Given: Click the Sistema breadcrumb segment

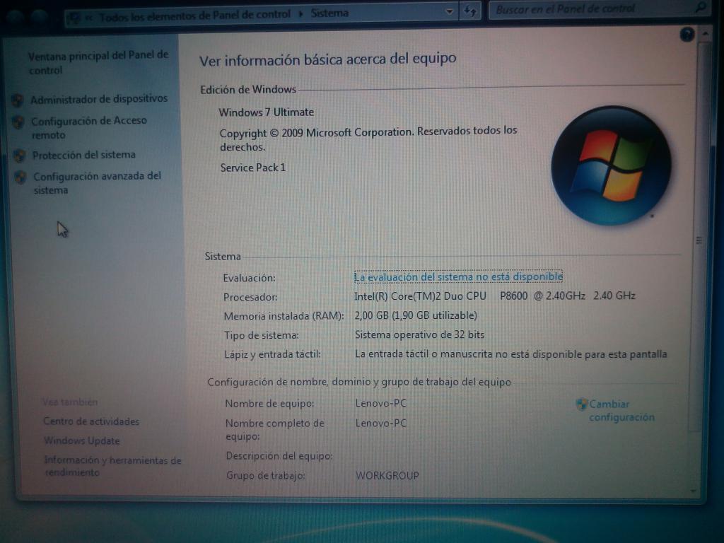Looking at the screenshot, I should coord(329,13).
